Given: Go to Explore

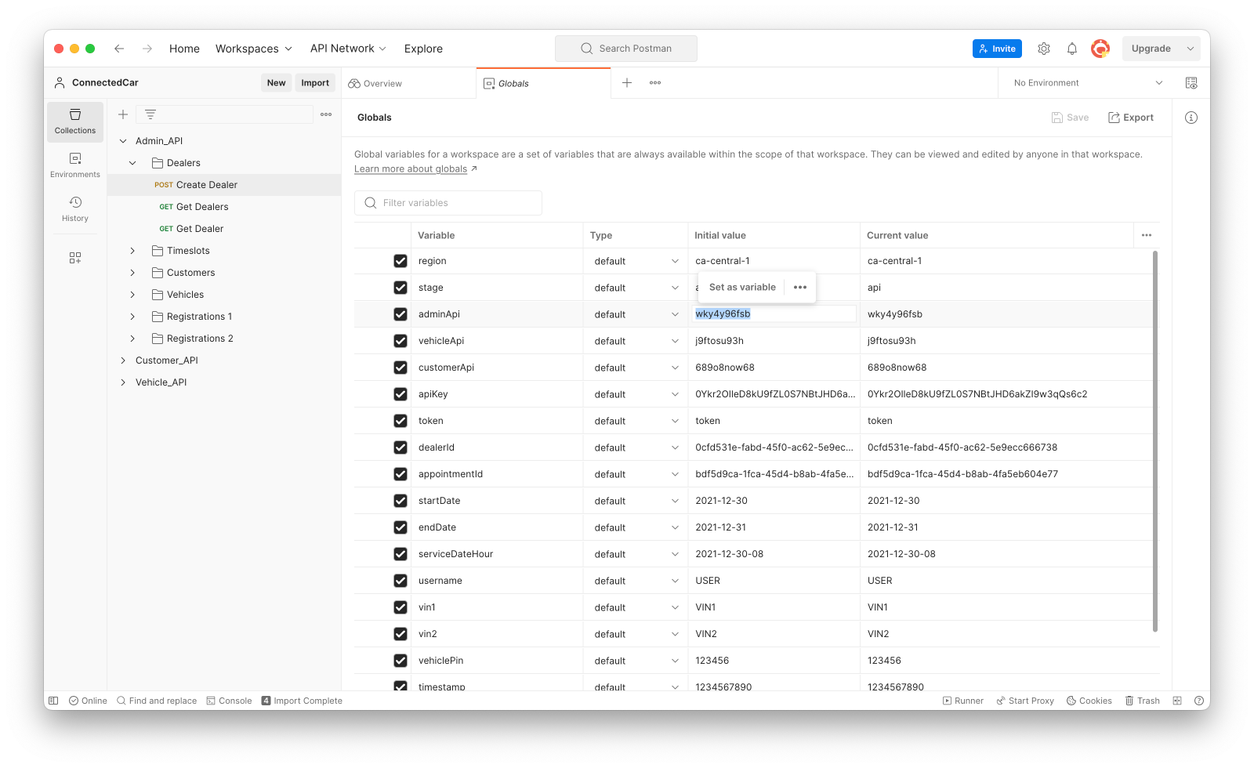Looking at the screenshot, I should coord(423,49).
